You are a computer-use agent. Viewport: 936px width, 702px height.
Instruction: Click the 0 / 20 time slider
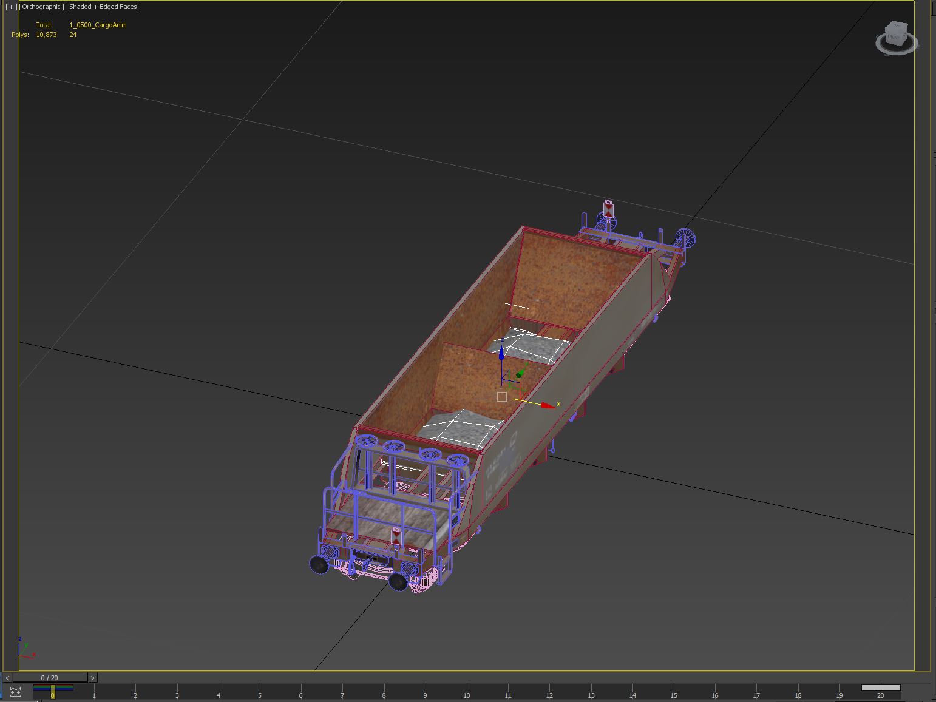(x=50, y=678)
